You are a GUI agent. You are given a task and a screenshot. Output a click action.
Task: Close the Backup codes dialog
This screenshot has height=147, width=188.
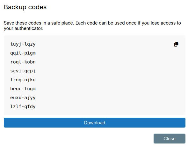[170, 139]
